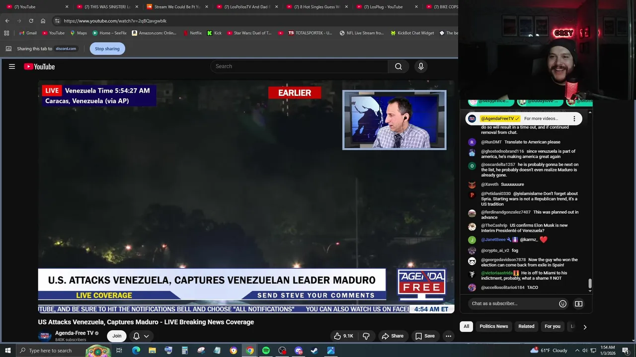
Task: Click the browser address bar URL
Action: (115, 21)
